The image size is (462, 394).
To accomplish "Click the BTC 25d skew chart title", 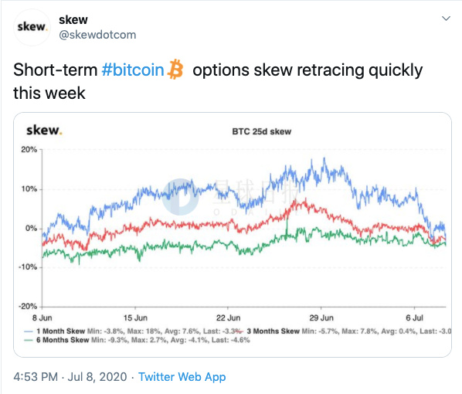I will (262, 131).
